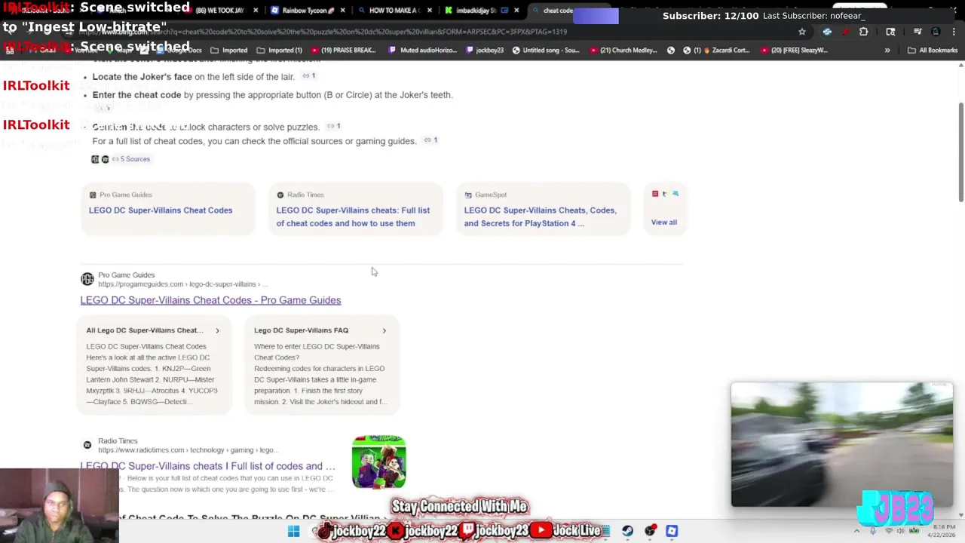Open the All Bookmarks folder
Image resolution: width=965 pixels, height=543 pixels.
coord(933,50)
